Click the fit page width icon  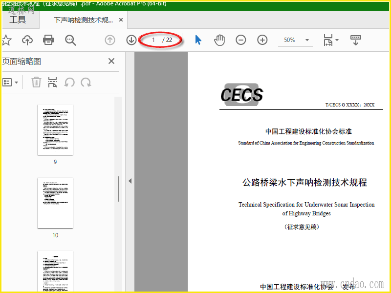pyautogui.click(x=328, y=40)
